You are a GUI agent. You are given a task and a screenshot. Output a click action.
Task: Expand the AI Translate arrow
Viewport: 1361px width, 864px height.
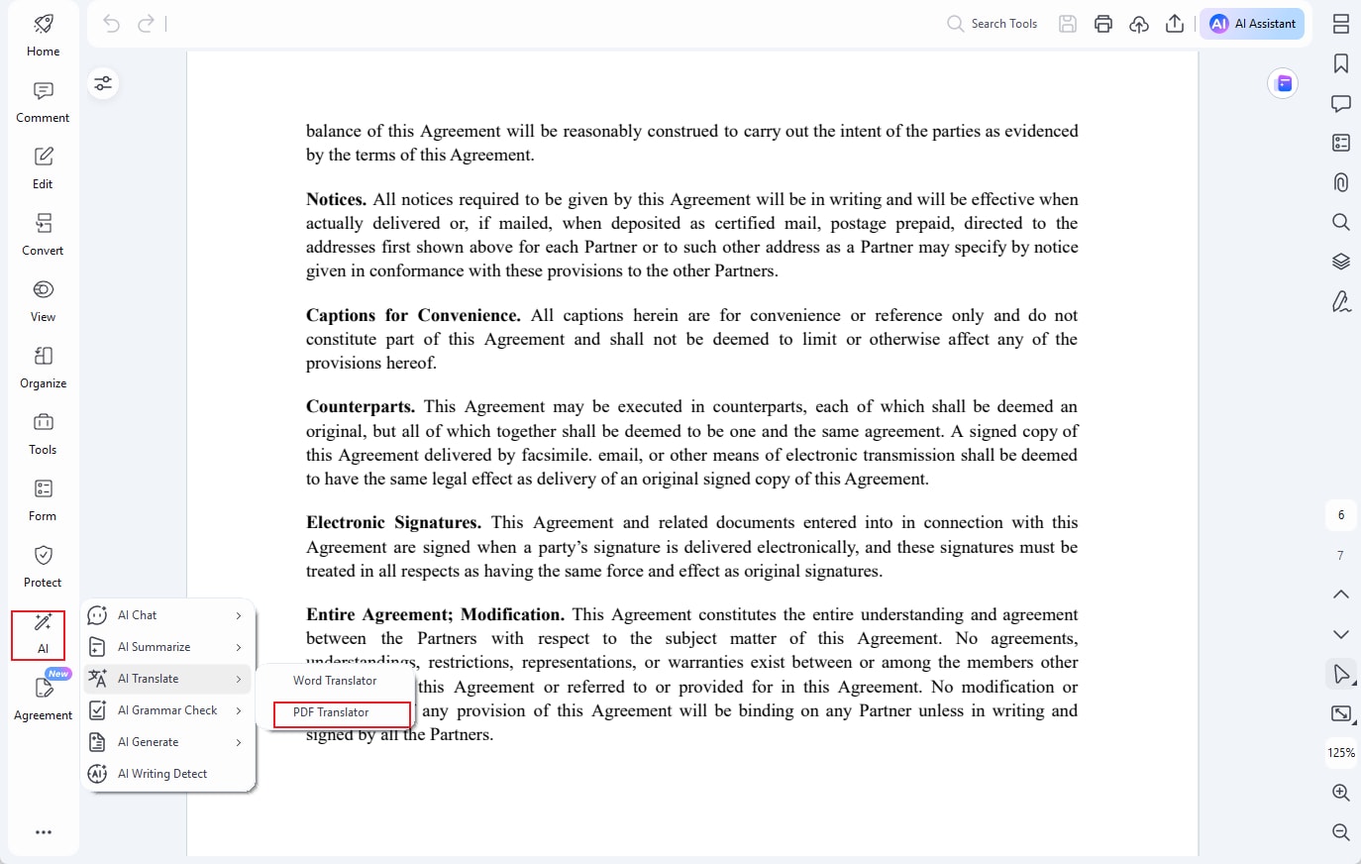click(239, 679)
